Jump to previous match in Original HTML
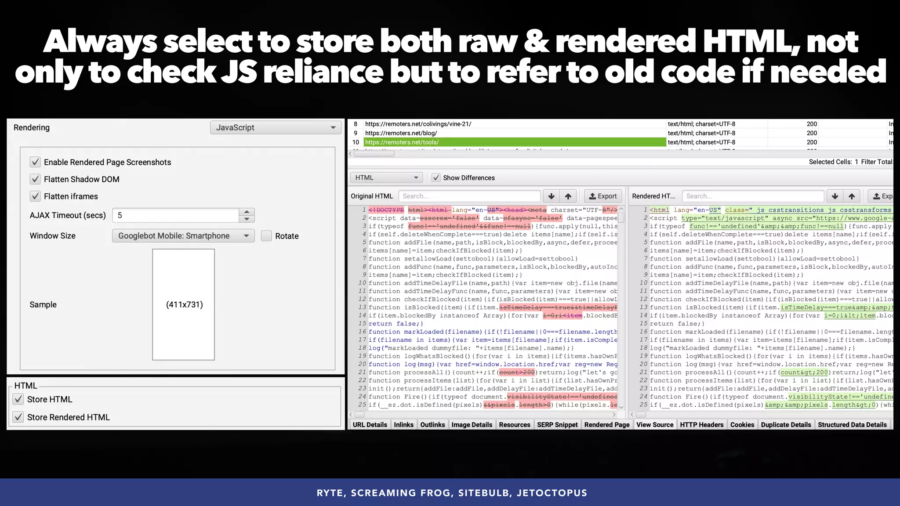900x506 pixels. point(568,196)
